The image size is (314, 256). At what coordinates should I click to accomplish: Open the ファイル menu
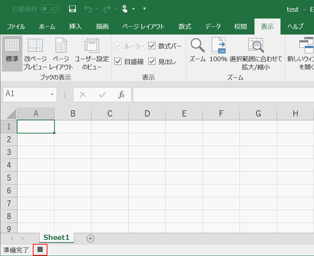tap(16, 26)
